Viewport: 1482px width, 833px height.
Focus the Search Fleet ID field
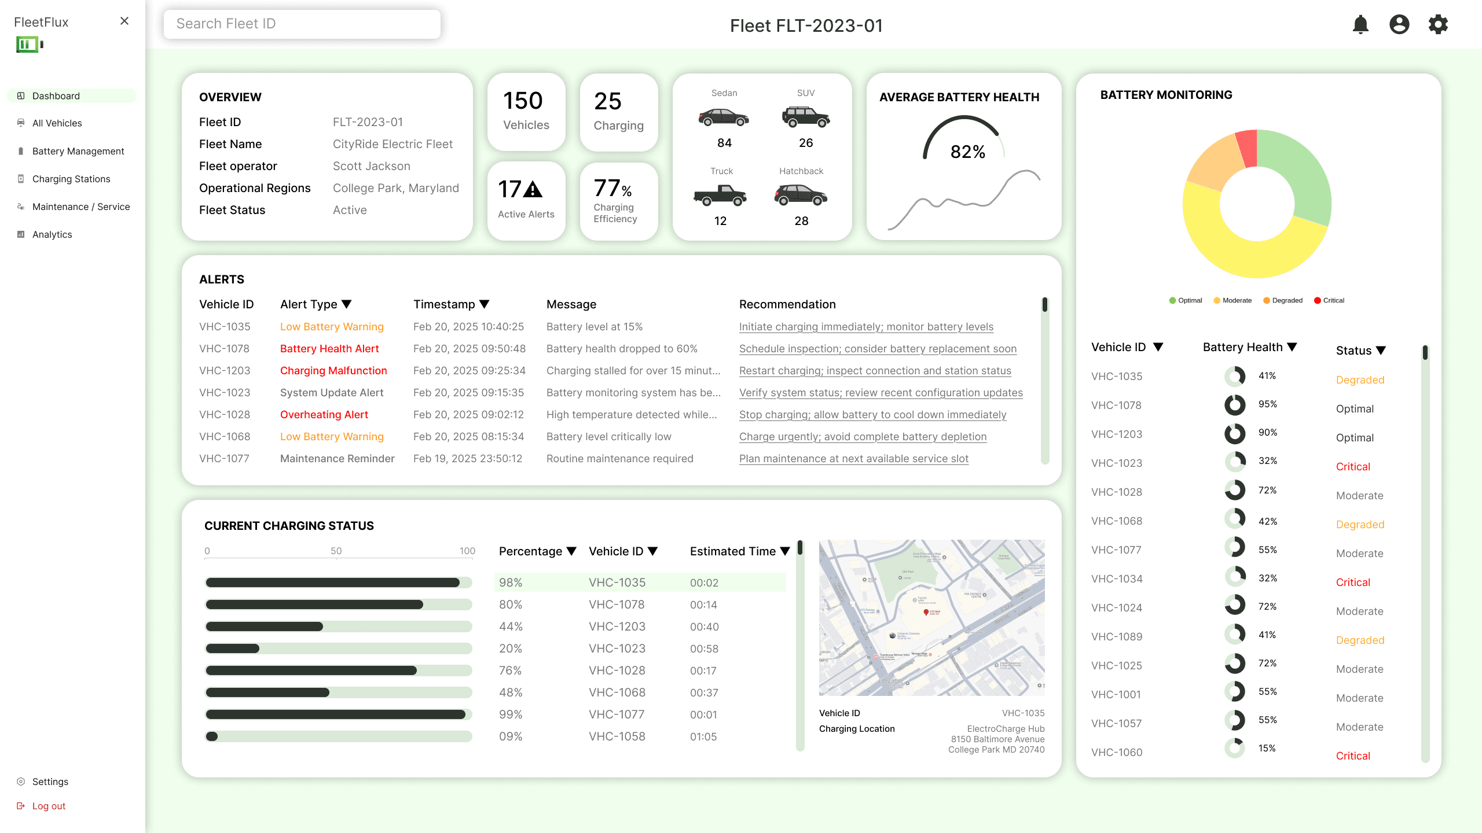pyautogui.click(x=302, y=24)
